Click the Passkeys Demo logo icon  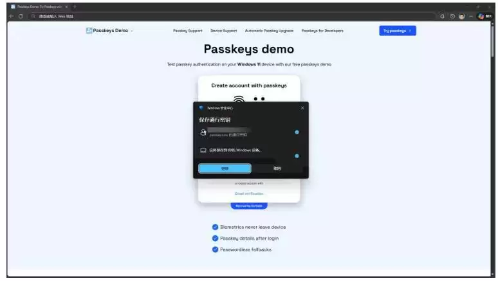coord(89,30)
